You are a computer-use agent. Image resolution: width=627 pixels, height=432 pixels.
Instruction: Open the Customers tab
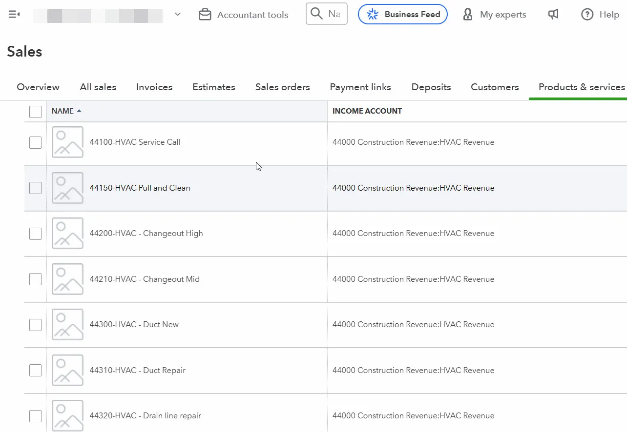[495, 87]
